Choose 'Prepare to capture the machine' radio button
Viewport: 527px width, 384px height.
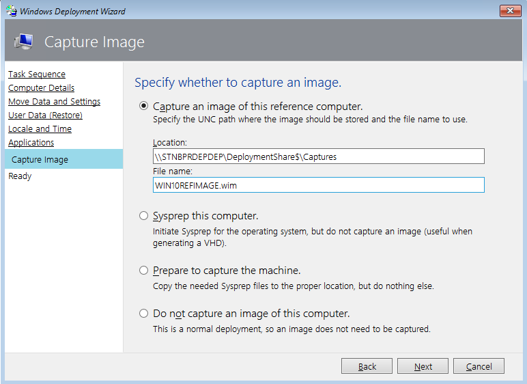click(143, 270)
